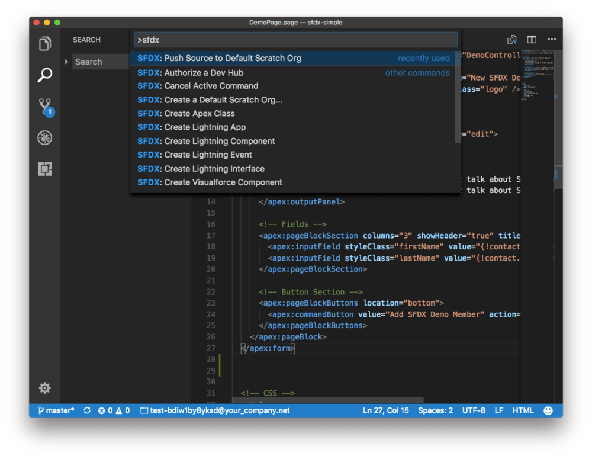Viewport: 592px width, 459px height.
Task: Open the More Actions ellipsis menu
Action: pyautogui.click(x=552, y=39)
